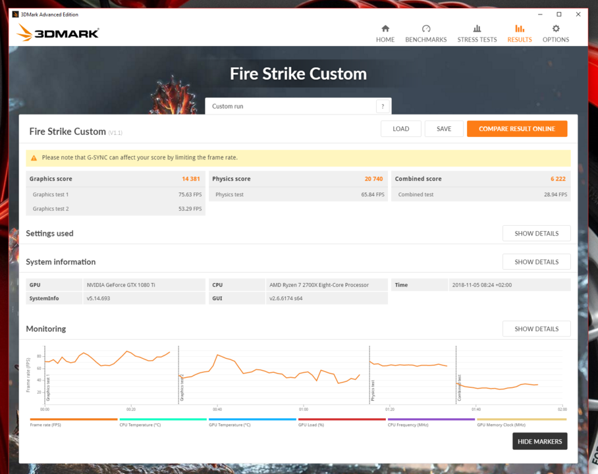598x474 pixels.
Task: Show details for System information
Action: click(536, 262)
